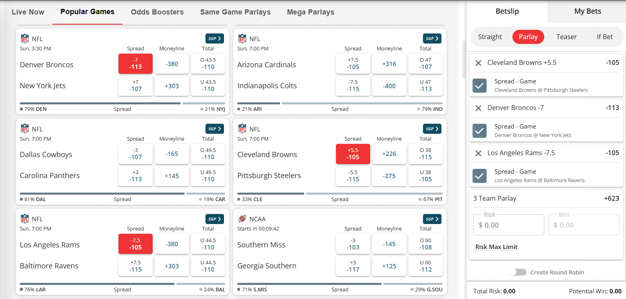Click the NFL icon on the Denver Broncos card
This screenshot has height=299, width=626.
pos(25,38)
